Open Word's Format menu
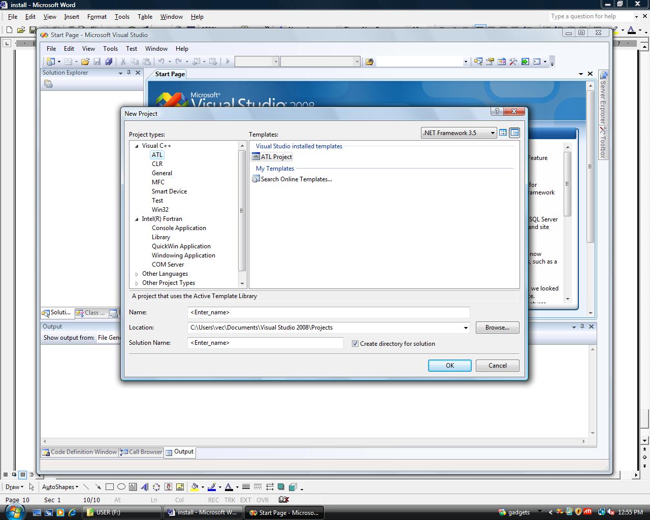This screenshot has height=520, width=650. coord(97,17)
